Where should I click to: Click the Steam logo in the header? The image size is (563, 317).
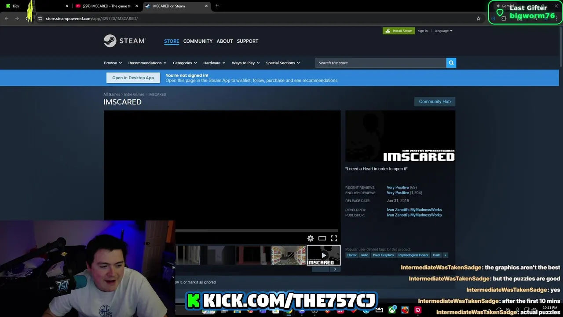(x=124, y=41)
